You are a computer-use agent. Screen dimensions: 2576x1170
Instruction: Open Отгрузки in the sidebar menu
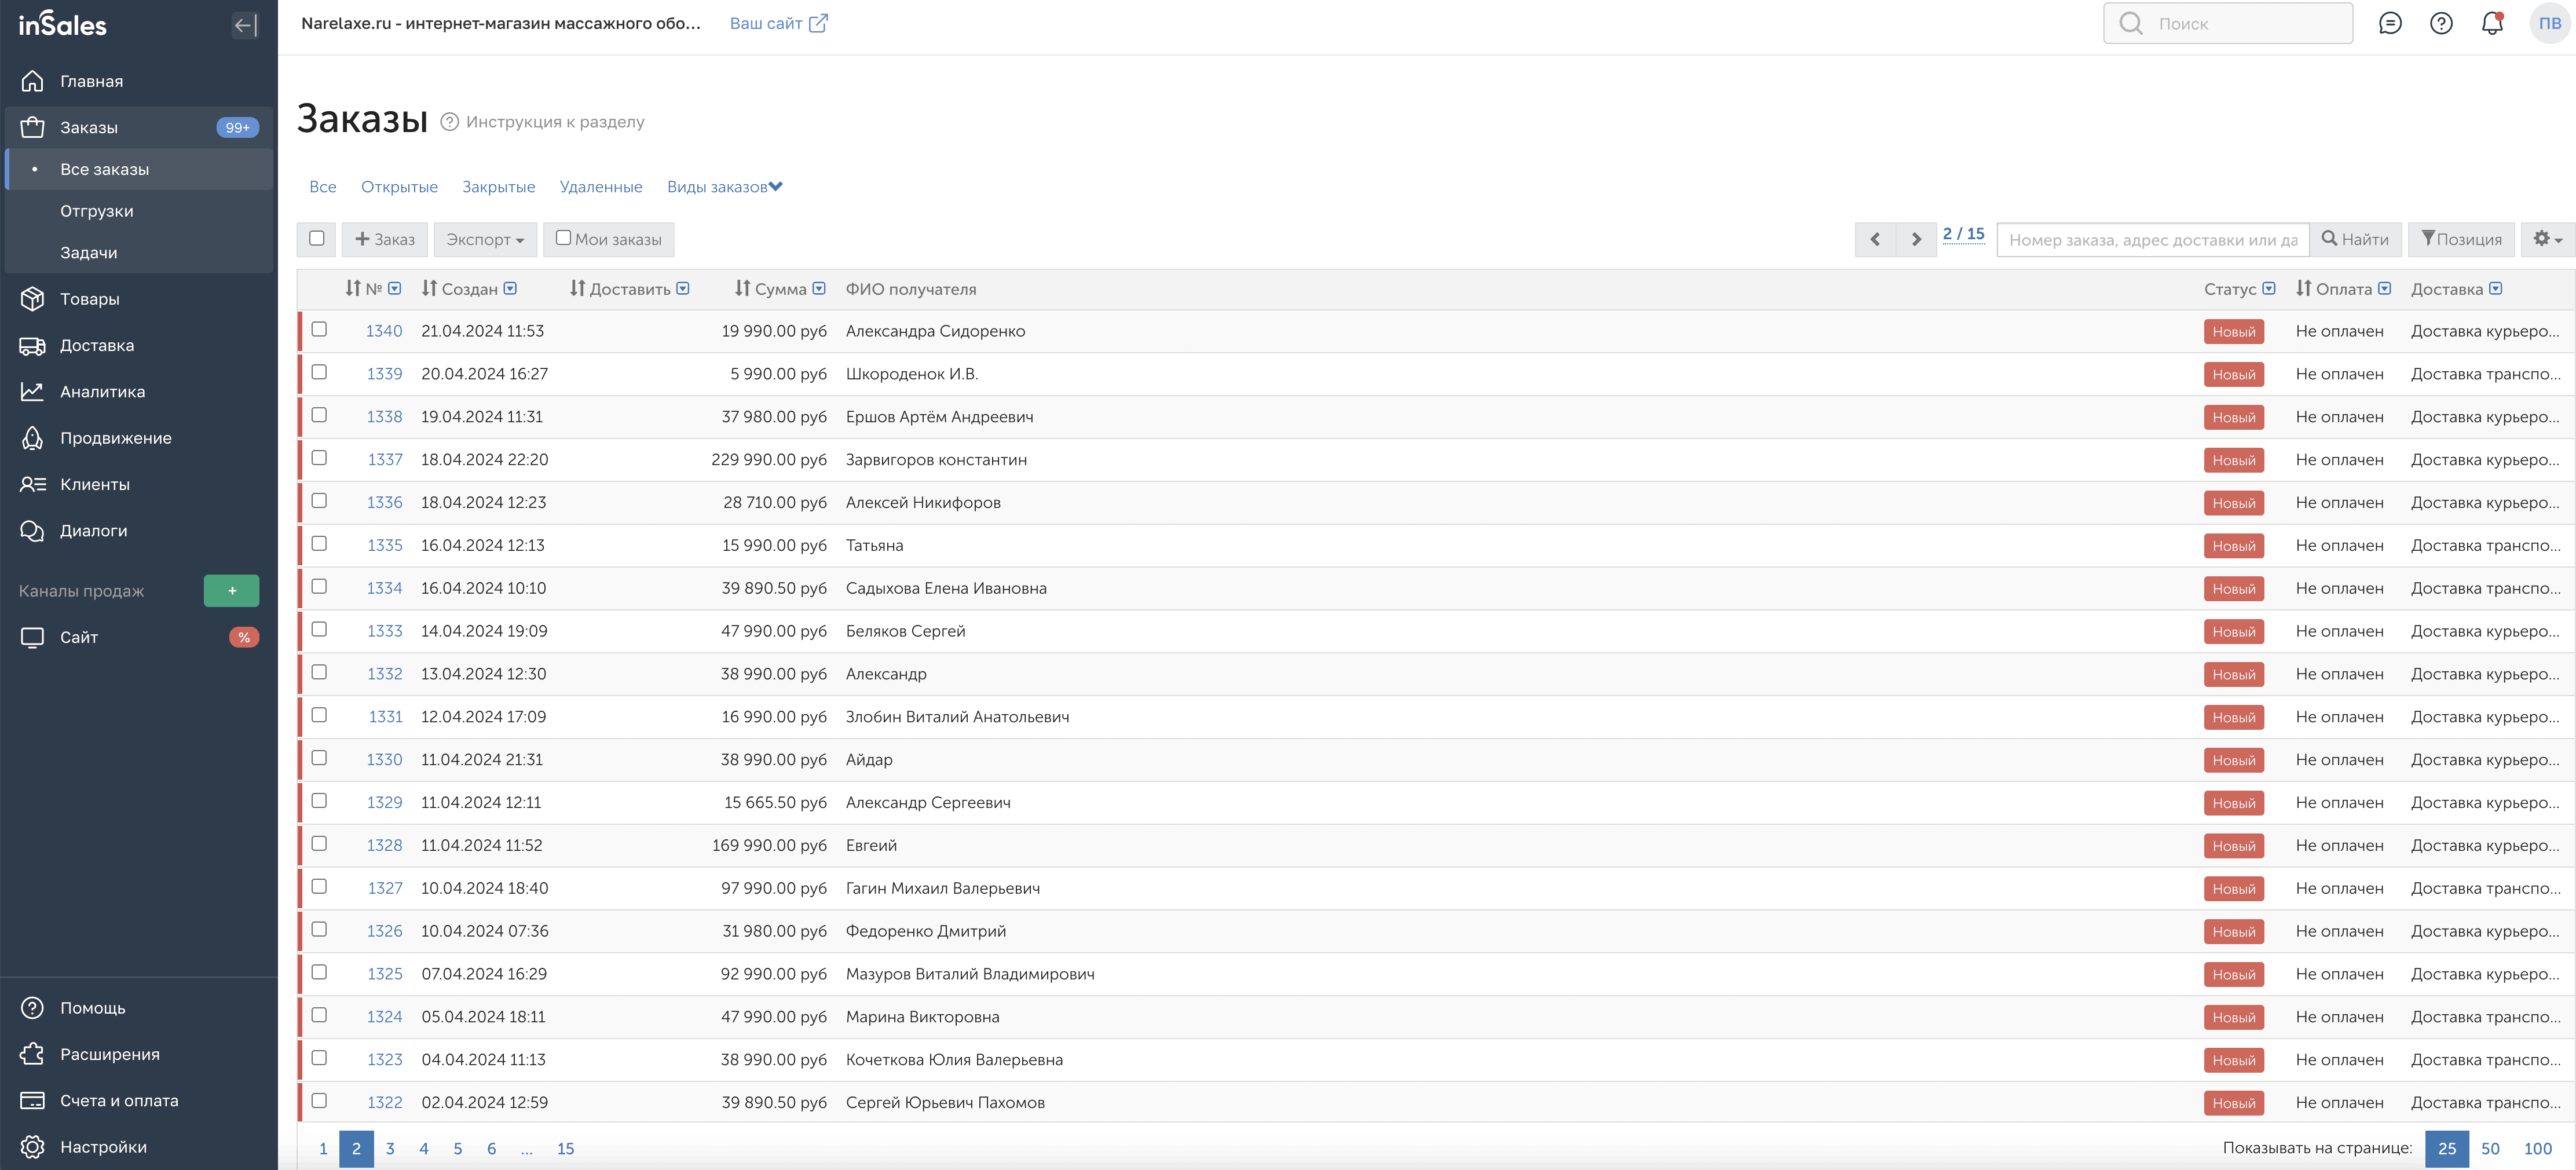point(96,211)
